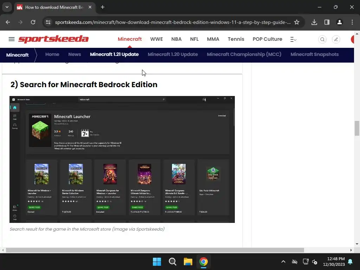Close the Sportskeeda browser tab

[90, 7]
